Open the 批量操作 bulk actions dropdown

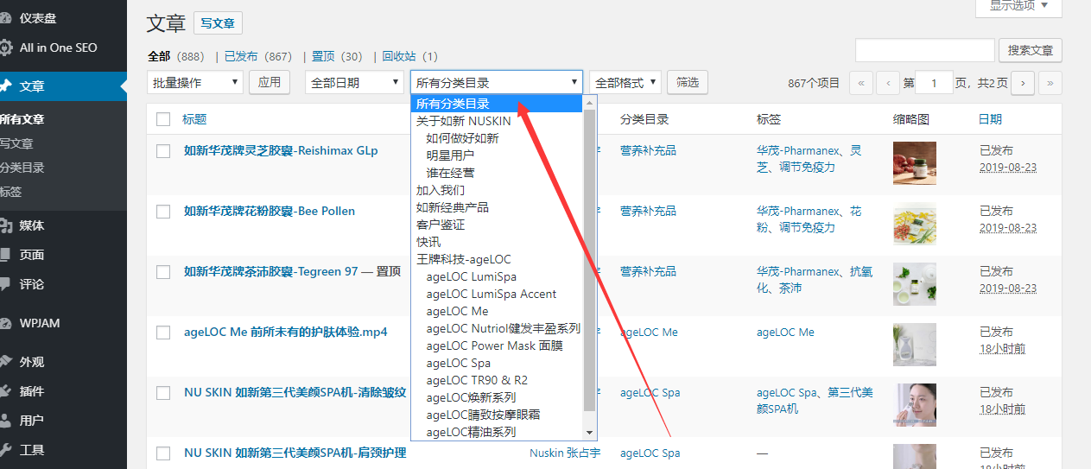195,83
